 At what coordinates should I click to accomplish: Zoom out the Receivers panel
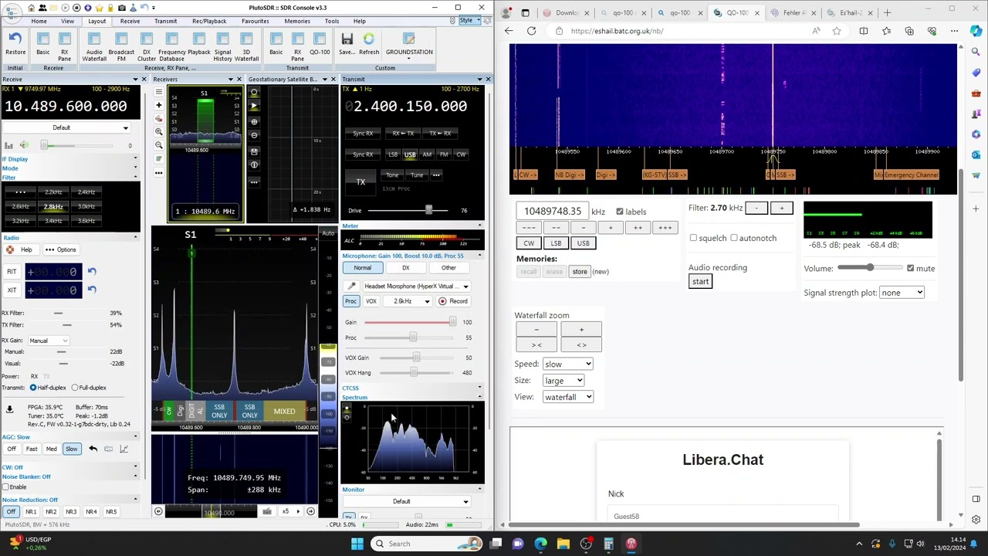click(159, 145)
